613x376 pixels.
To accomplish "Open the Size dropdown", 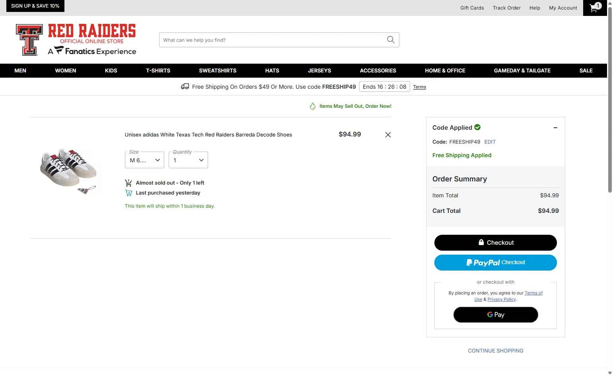I will point(144,160).
